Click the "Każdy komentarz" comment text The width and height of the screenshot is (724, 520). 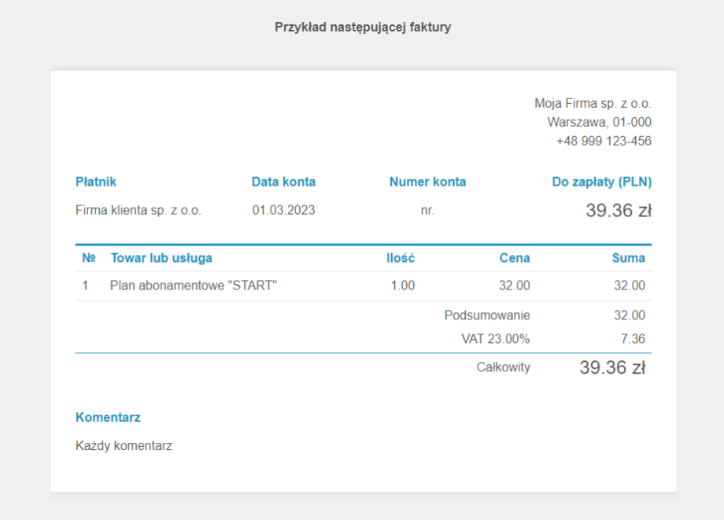124,446
